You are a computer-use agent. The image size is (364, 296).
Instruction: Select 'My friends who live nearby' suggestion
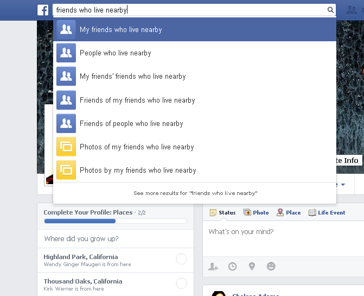point(195,29)
